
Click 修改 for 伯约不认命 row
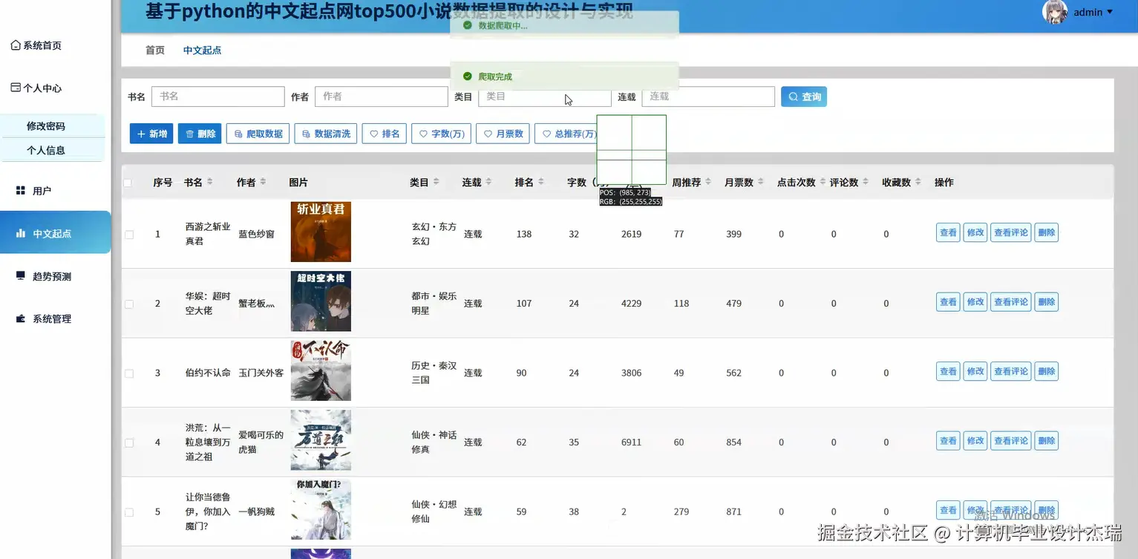[x=975, y=371]
